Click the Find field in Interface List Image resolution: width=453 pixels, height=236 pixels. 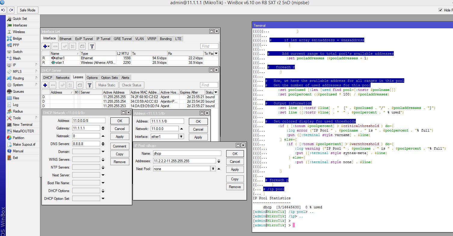209,46
